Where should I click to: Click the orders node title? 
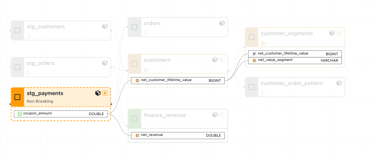pos(152,23)
